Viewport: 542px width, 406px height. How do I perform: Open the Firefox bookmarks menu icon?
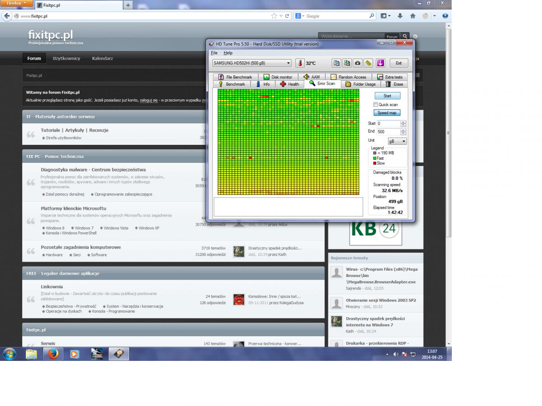(x=385, y=16)
